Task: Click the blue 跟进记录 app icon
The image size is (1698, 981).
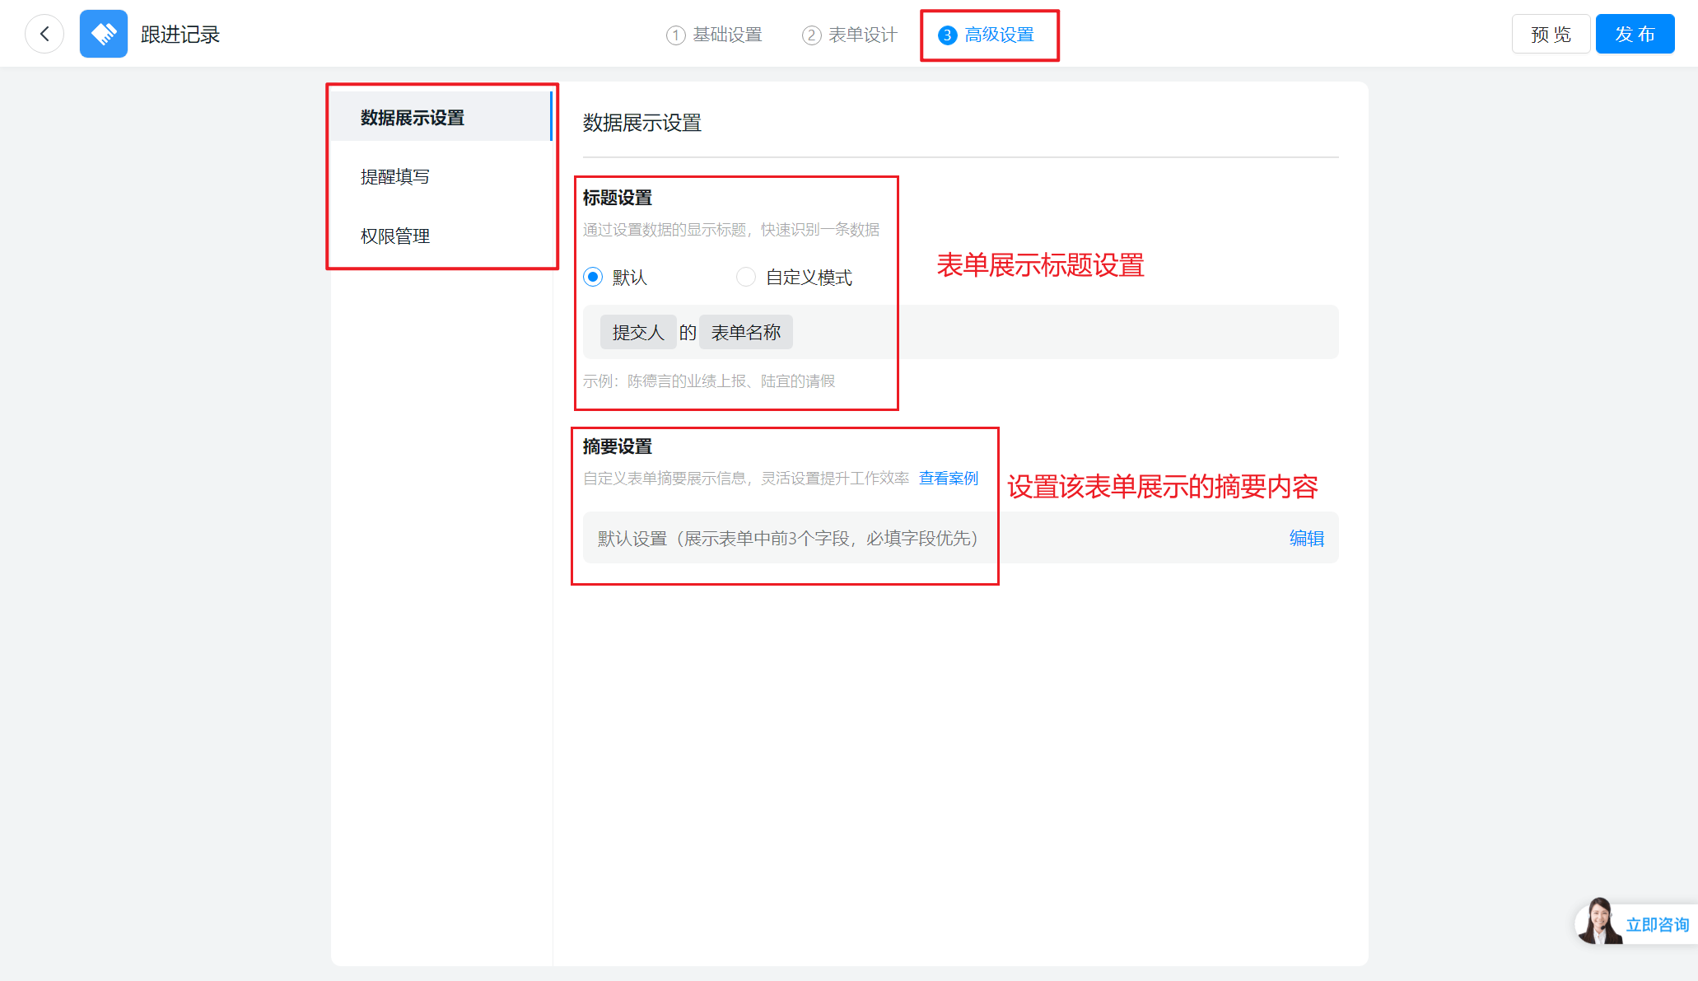Action: pyautogui.click(x=103, y=34)
